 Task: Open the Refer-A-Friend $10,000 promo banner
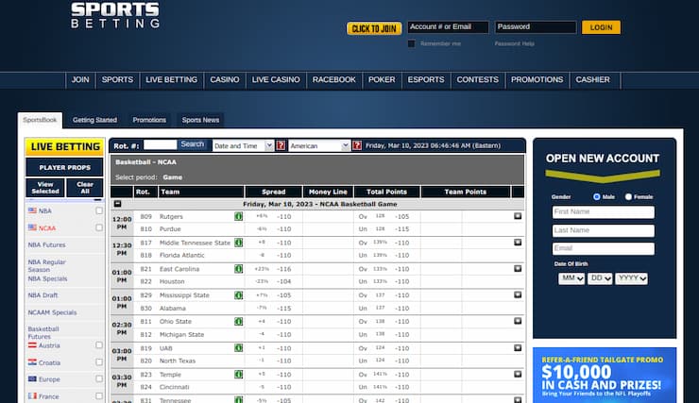click(605, 376)
